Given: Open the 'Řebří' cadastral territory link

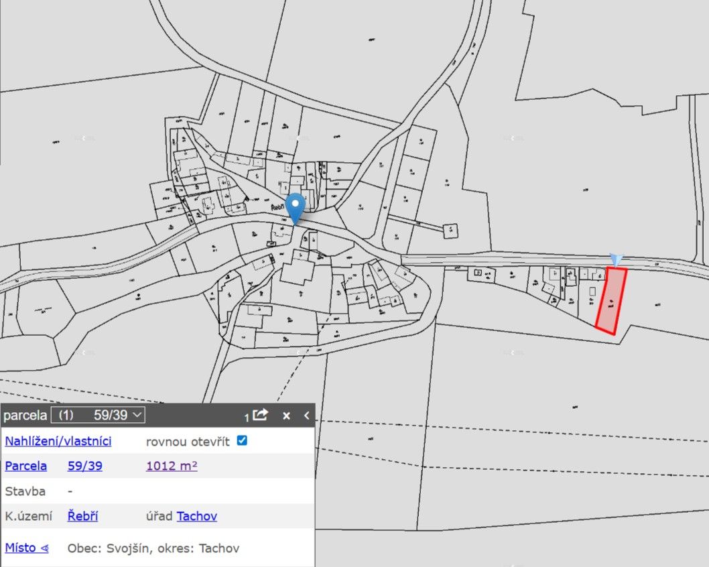Looking at the screenshot, I should tap(83, 516).
